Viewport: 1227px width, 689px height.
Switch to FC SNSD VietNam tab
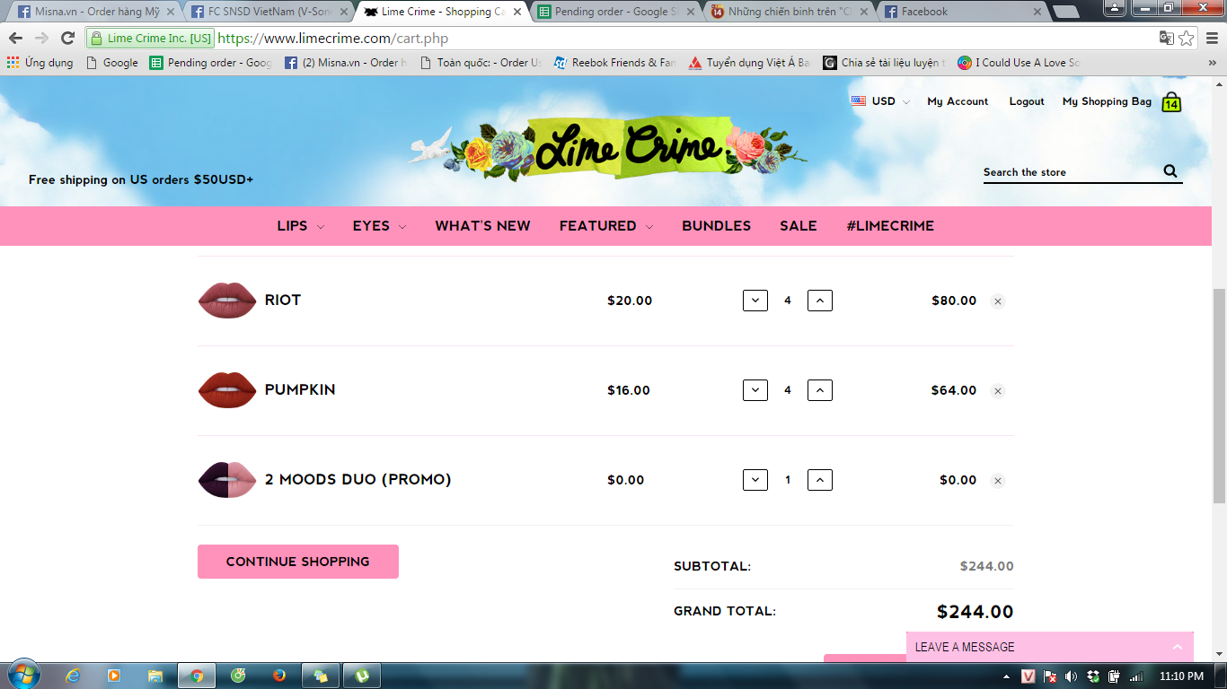(x=269, y=12)
